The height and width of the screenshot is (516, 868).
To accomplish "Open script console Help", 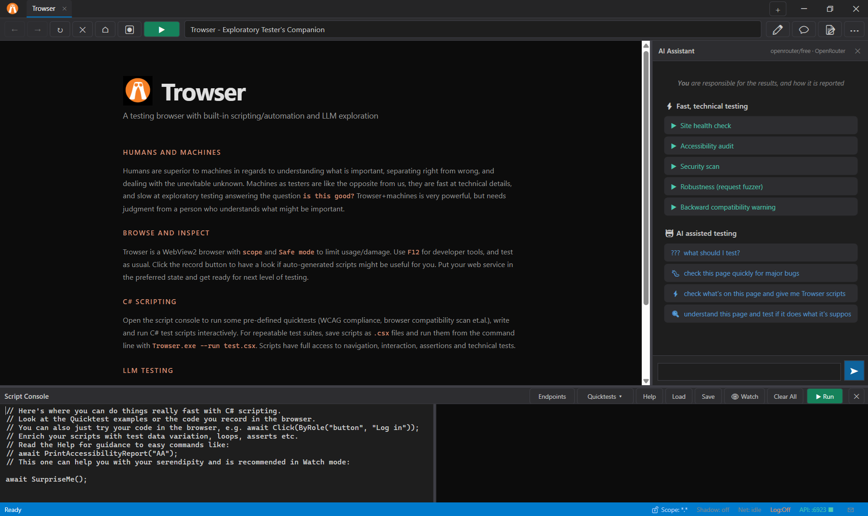I will pyautogui.click(x=649, y=397).
